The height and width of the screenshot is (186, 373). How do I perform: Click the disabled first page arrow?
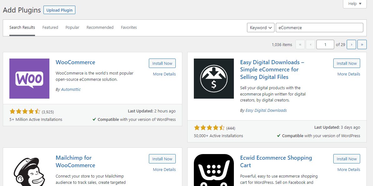(x=300, y=44)
